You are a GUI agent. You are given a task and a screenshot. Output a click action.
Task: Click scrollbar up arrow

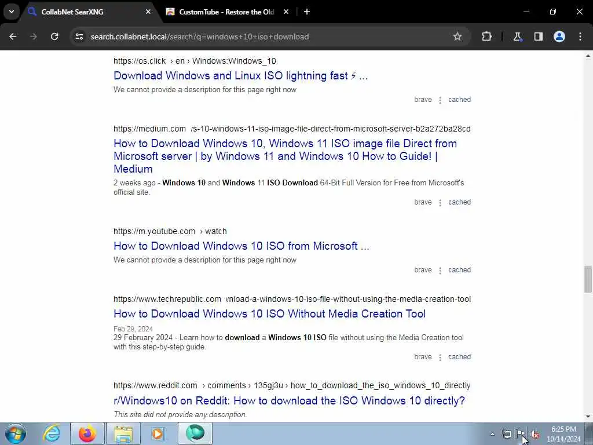click(588, 56)
